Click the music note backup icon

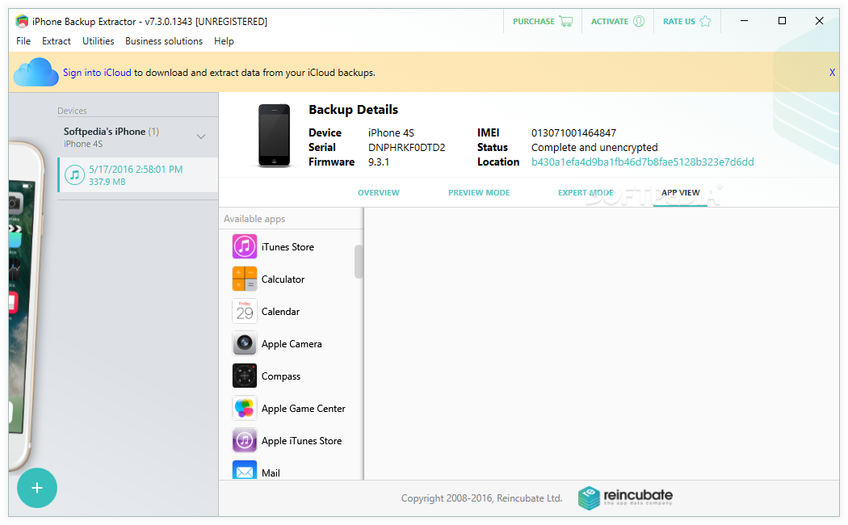pos(74,175)
